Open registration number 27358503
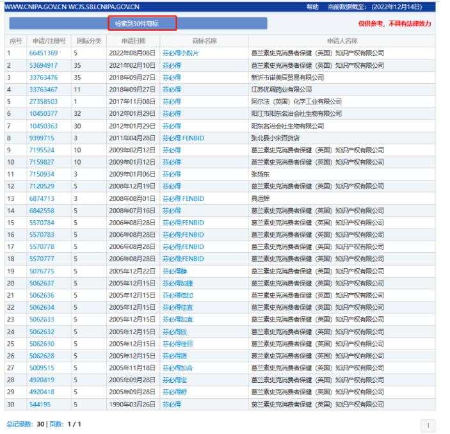 click(44, 102)
